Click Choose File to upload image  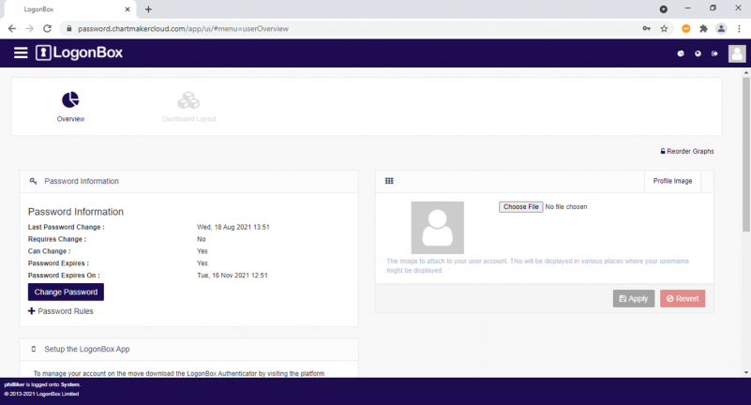click(x=520, y=206)
